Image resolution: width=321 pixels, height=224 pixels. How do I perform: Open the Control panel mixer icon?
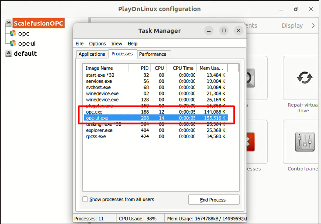[305, 142]
